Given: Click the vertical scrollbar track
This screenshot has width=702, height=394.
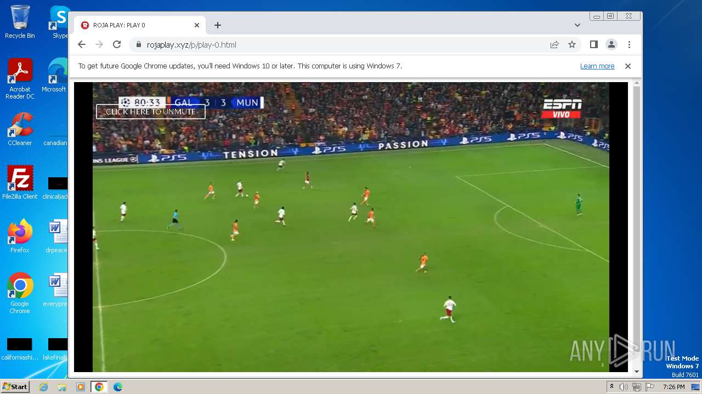Looking at the screenshot, I should 637,227.
